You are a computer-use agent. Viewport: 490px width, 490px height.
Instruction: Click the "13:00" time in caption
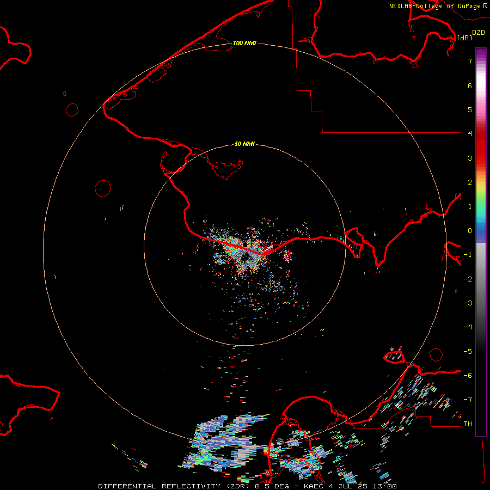point(385,486)
